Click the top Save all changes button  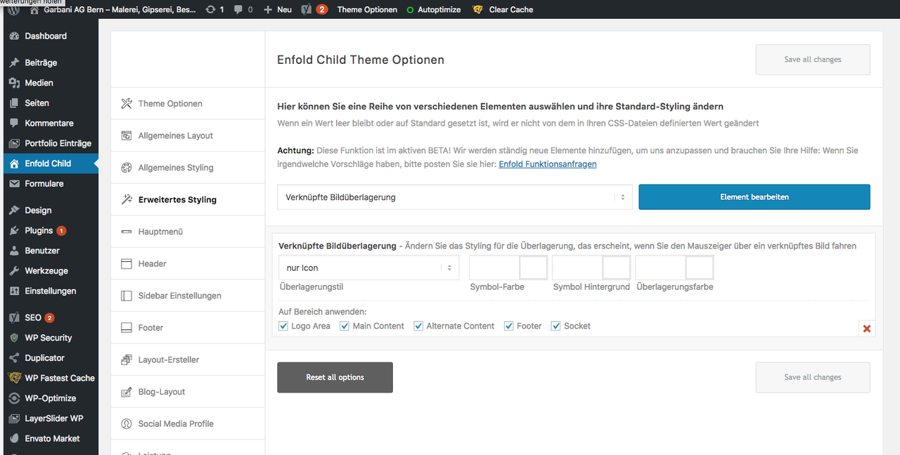coord(813,60)
